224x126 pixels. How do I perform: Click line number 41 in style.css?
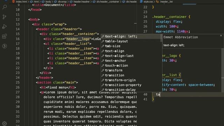[x=145, y=99]
